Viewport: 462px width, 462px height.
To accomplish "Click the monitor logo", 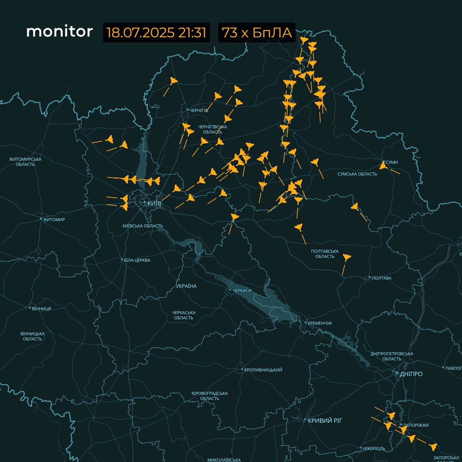I will click(x=59, y=32).
